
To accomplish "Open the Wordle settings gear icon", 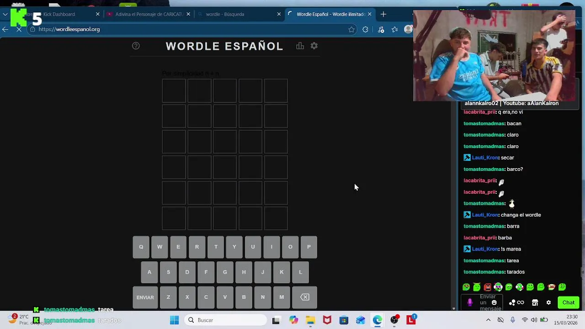I will (314, 46).
